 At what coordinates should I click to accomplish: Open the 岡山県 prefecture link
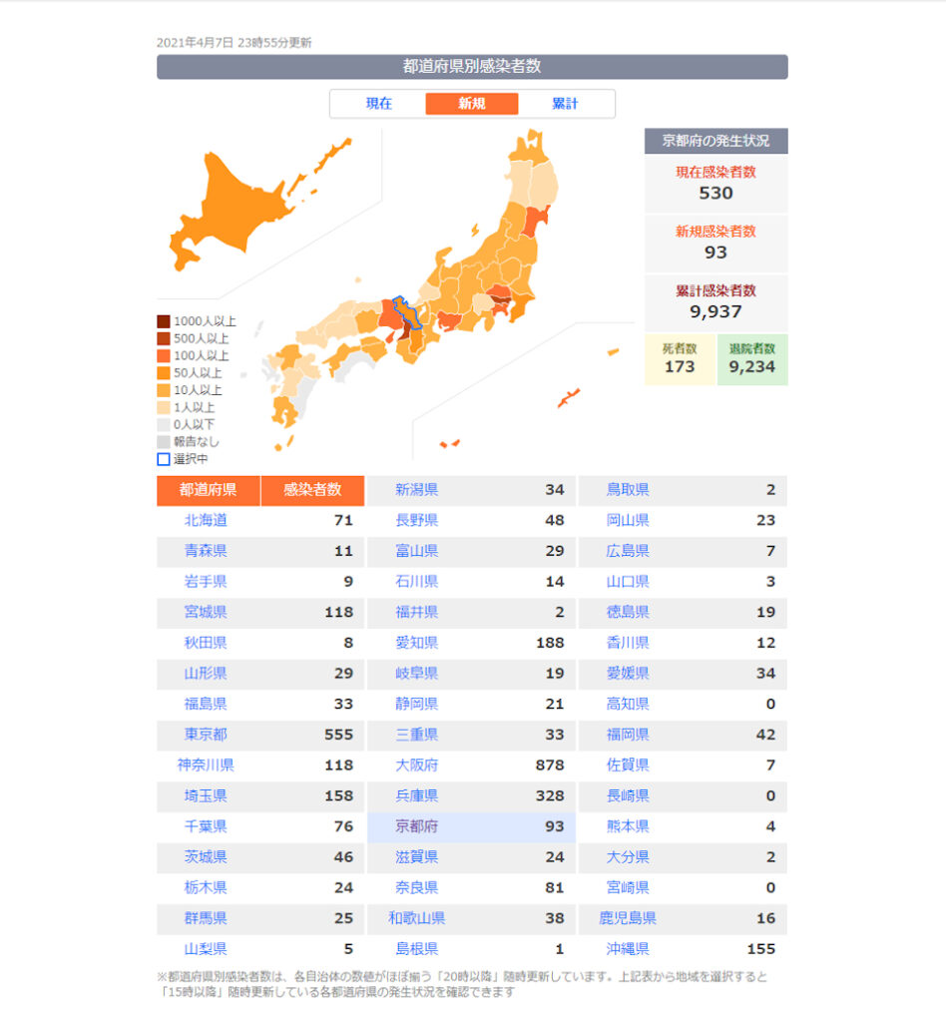(628, 520)
